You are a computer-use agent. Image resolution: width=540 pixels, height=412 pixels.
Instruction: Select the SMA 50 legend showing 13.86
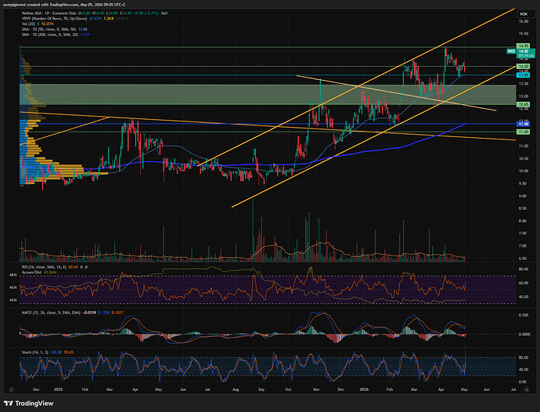pyautogui.click(x=55, y=29)
